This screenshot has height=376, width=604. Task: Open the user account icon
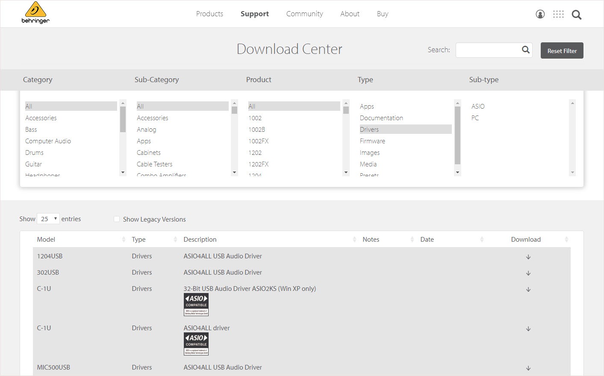[540, 15]
